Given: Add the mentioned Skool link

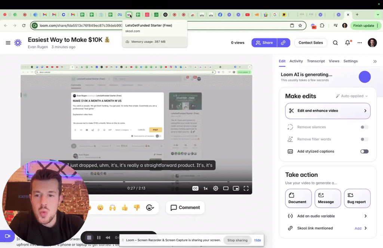Looking at the screenshot, I should coord(358,229).
